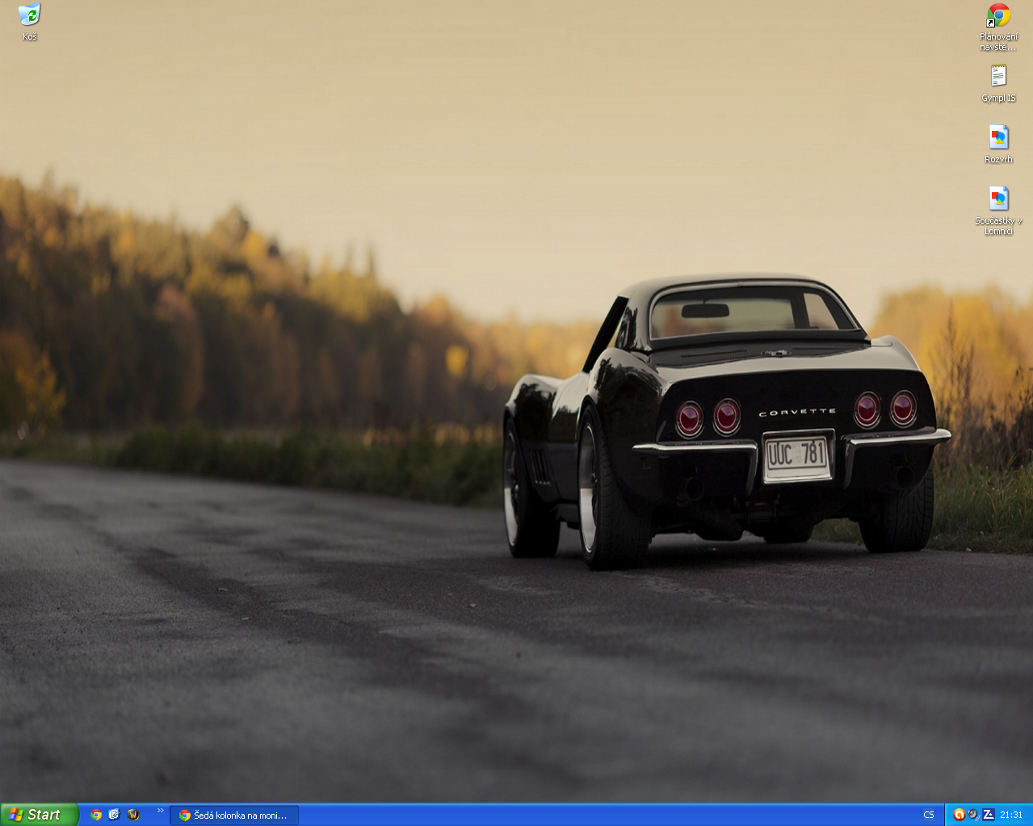
Task: Launch Chrome from the quick launch bar
Action: 96,815
